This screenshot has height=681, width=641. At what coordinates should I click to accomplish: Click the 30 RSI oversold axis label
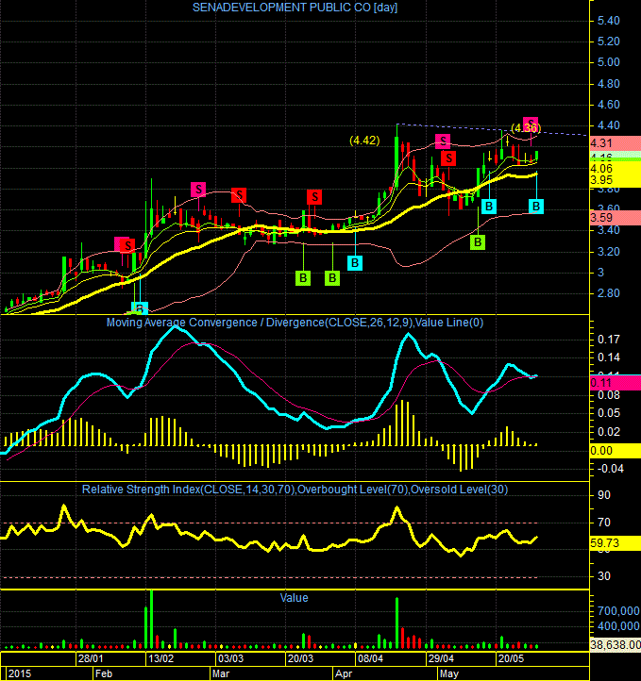pos(603,576)
